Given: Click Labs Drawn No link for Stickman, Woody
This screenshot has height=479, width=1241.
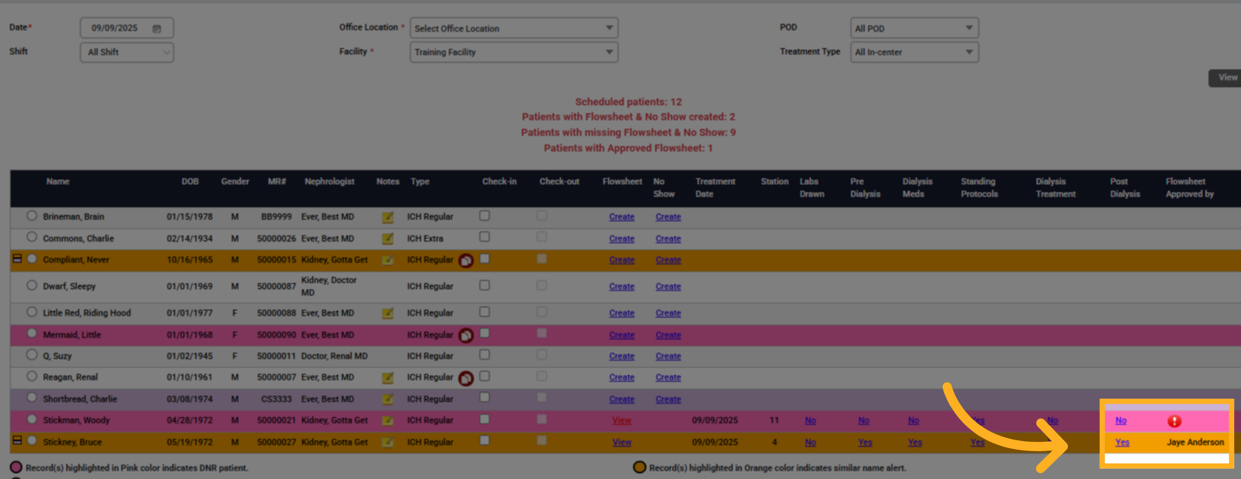Looking at the screenshot, I should (810, 421).
